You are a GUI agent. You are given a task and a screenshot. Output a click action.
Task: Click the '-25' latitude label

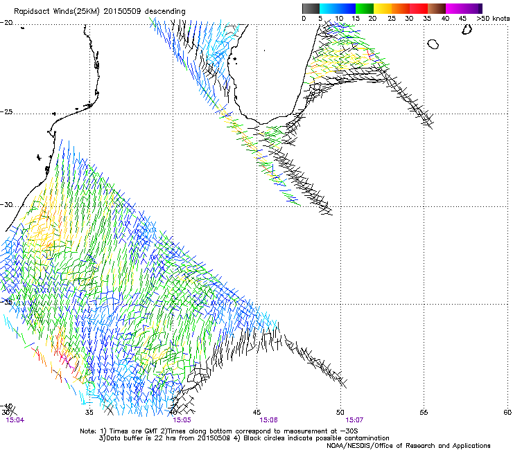[x=6, y=112]
